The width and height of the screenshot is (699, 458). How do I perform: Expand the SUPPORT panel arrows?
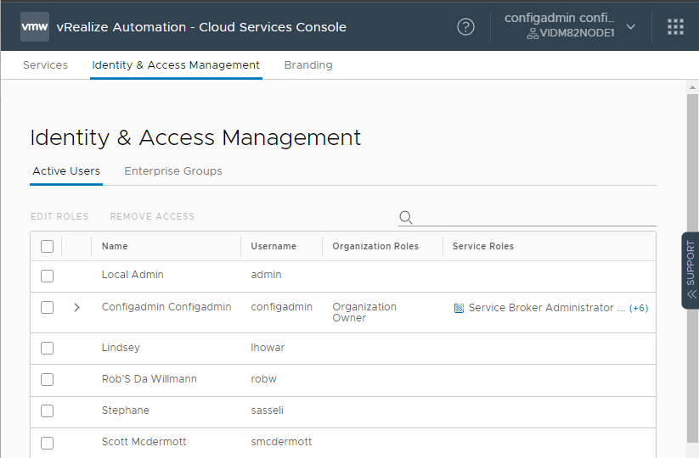click(x=691, y=293)
